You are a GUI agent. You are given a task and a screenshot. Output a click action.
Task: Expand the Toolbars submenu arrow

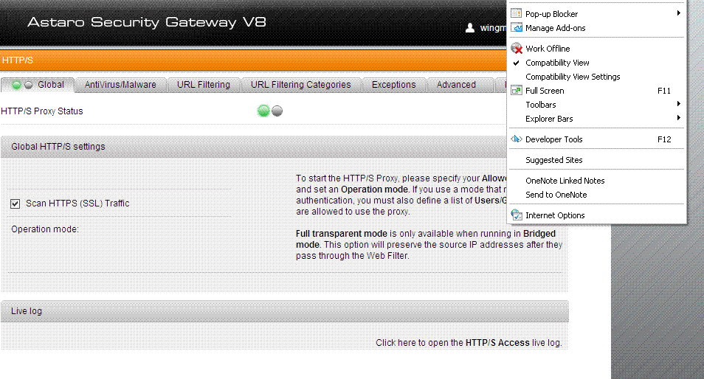coord(679,104)
